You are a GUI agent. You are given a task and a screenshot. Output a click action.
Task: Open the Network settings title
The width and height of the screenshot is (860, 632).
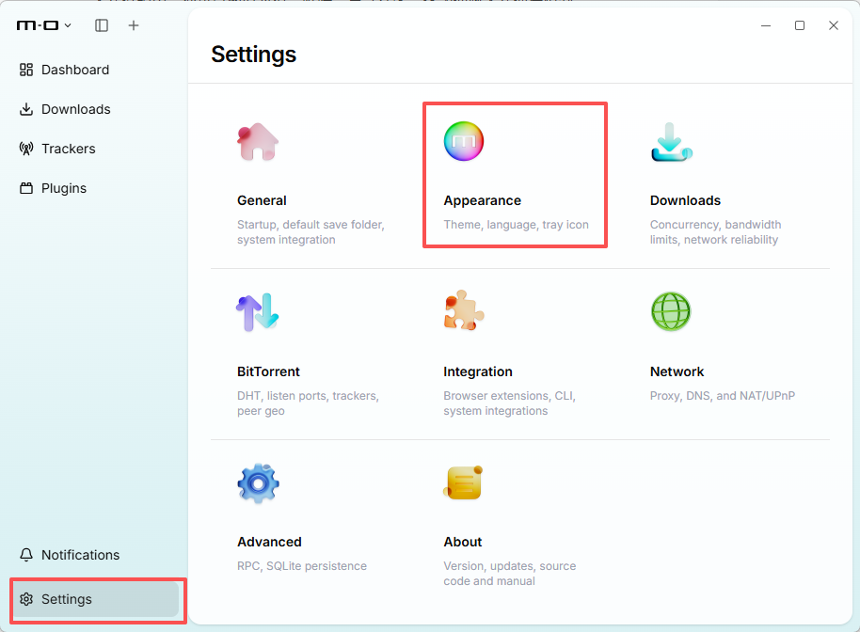(x=677, y=371)
